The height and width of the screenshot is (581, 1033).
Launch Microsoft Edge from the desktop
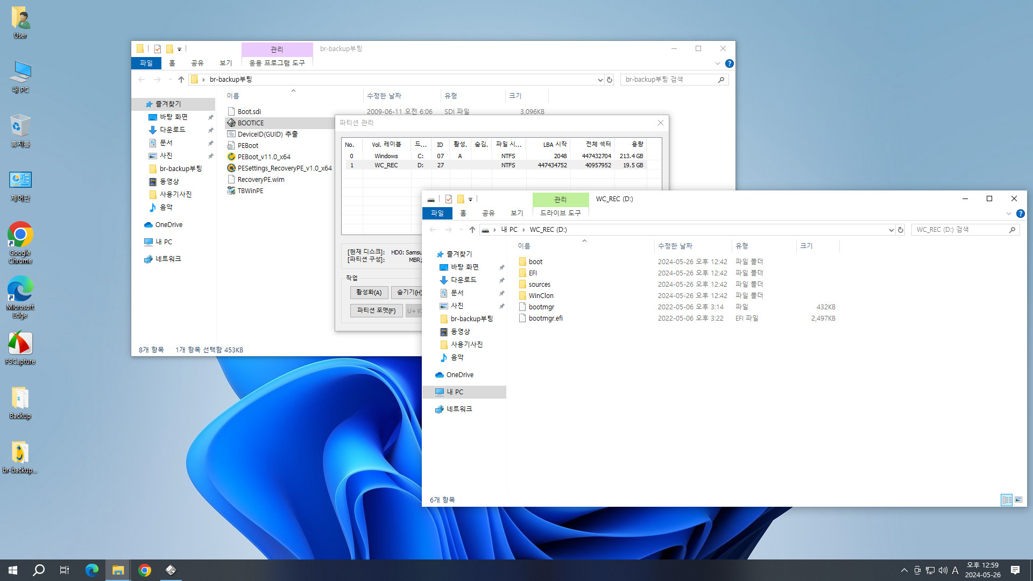[20, 297]
